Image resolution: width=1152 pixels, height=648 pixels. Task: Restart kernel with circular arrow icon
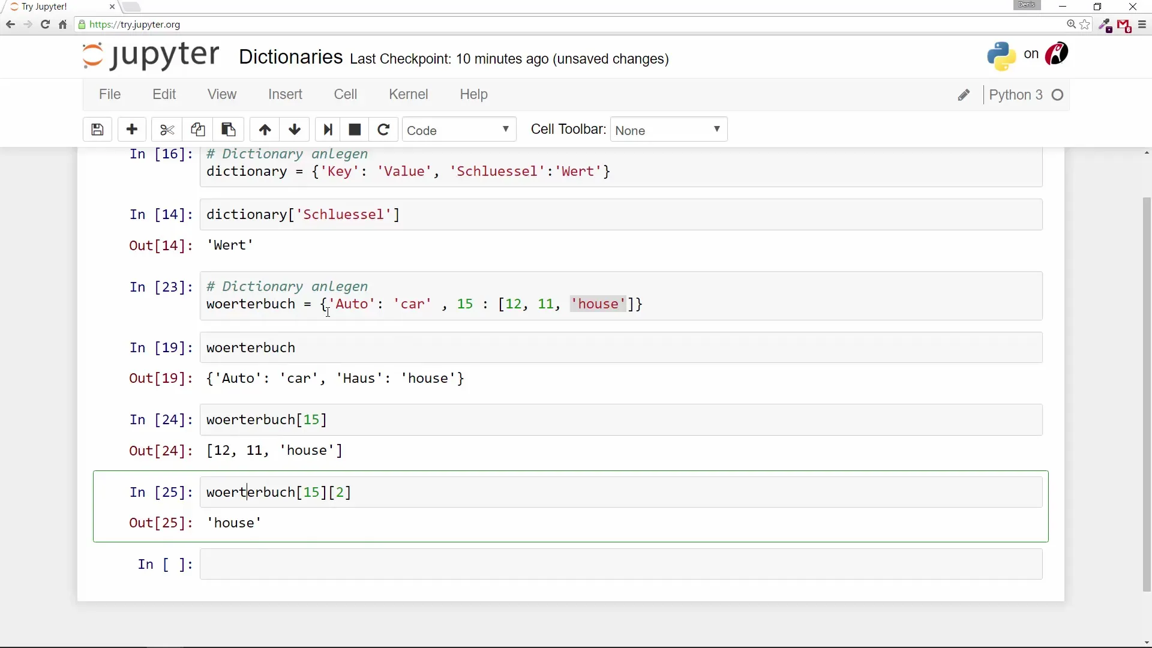(x=384, y=130)
